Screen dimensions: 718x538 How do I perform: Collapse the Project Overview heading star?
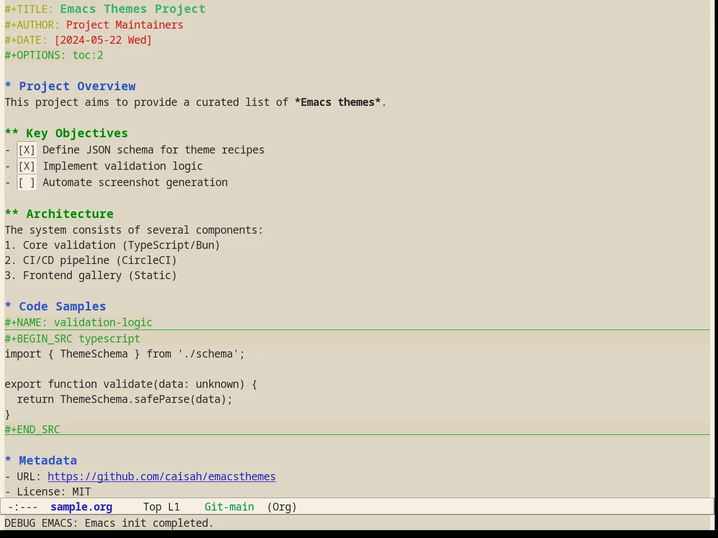pyautogui.click(x=8, y=86)
